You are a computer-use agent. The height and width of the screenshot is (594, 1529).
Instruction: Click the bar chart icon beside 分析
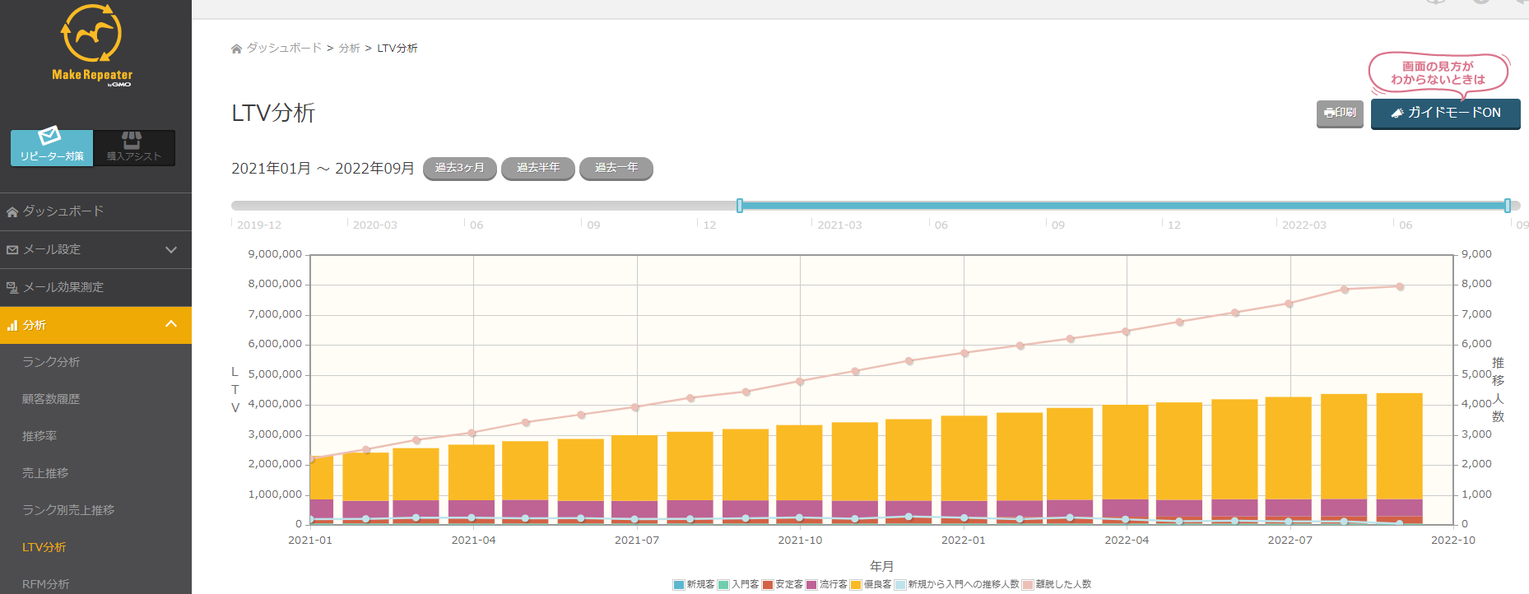(x=12, y=326)
